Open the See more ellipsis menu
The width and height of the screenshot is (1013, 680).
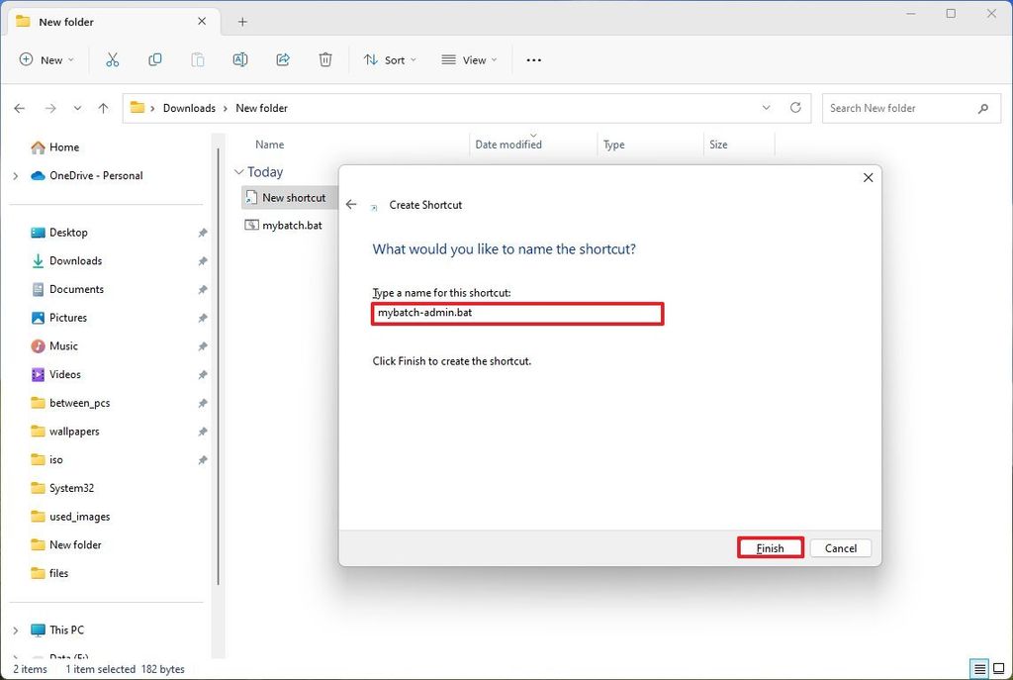533,60
